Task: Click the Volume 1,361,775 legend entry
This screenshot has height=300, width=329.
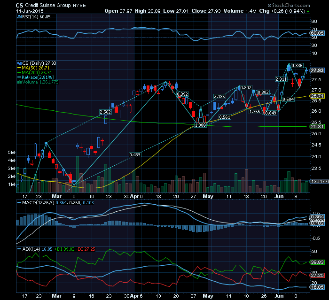Action: click(40, 82)
